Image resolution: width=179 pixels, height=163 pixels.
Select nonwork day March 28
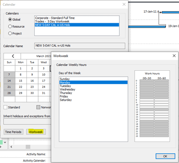point(9,93)
